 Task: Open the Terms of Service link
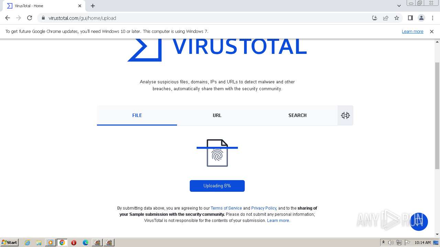(x=226, y=208)
